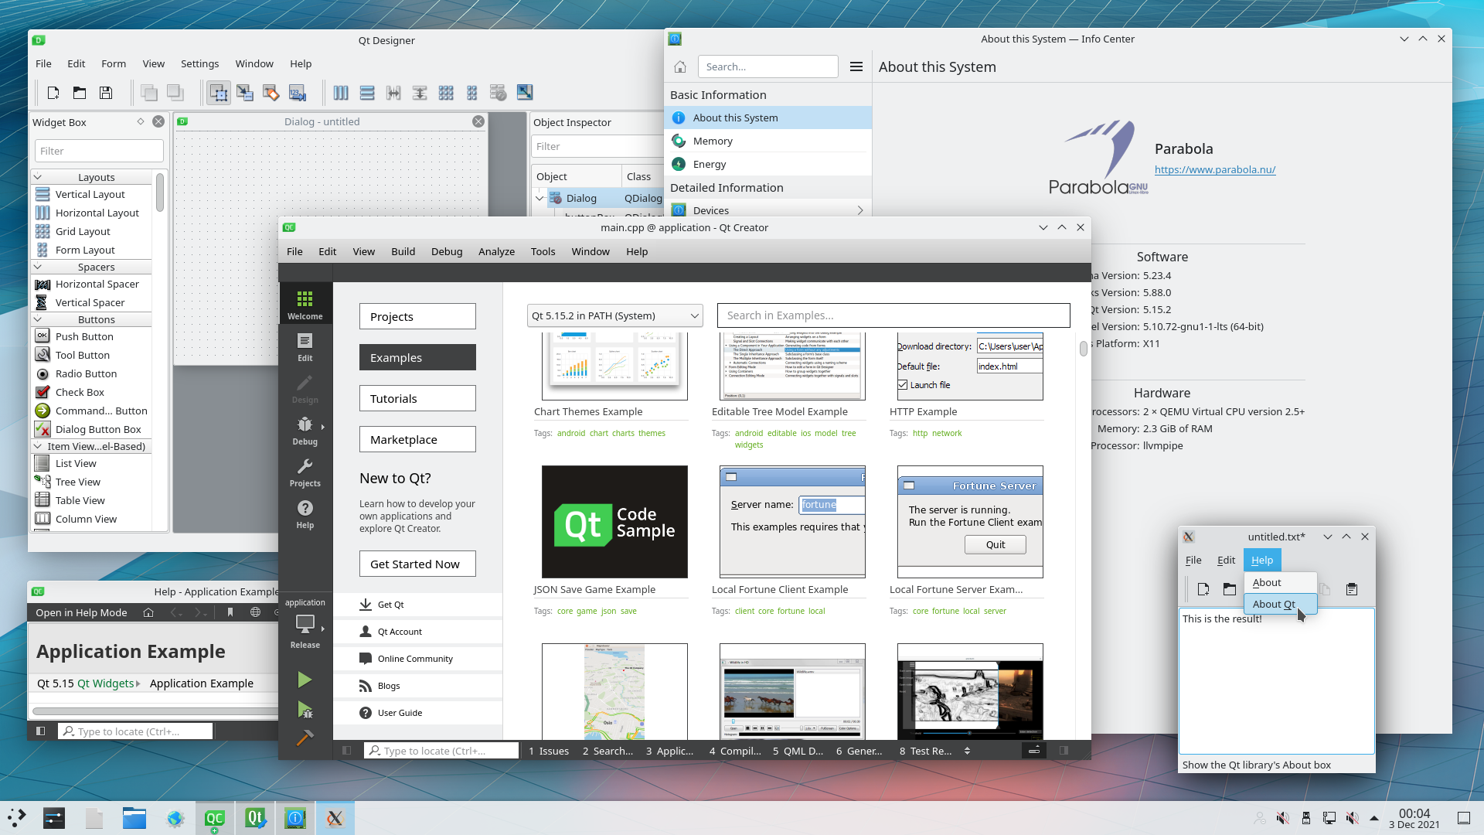Image resolution: width=1484 pixels, height=835 pixels.
Task: Apply Lay Out in a Grid in Designer
Action: [446, 93]
